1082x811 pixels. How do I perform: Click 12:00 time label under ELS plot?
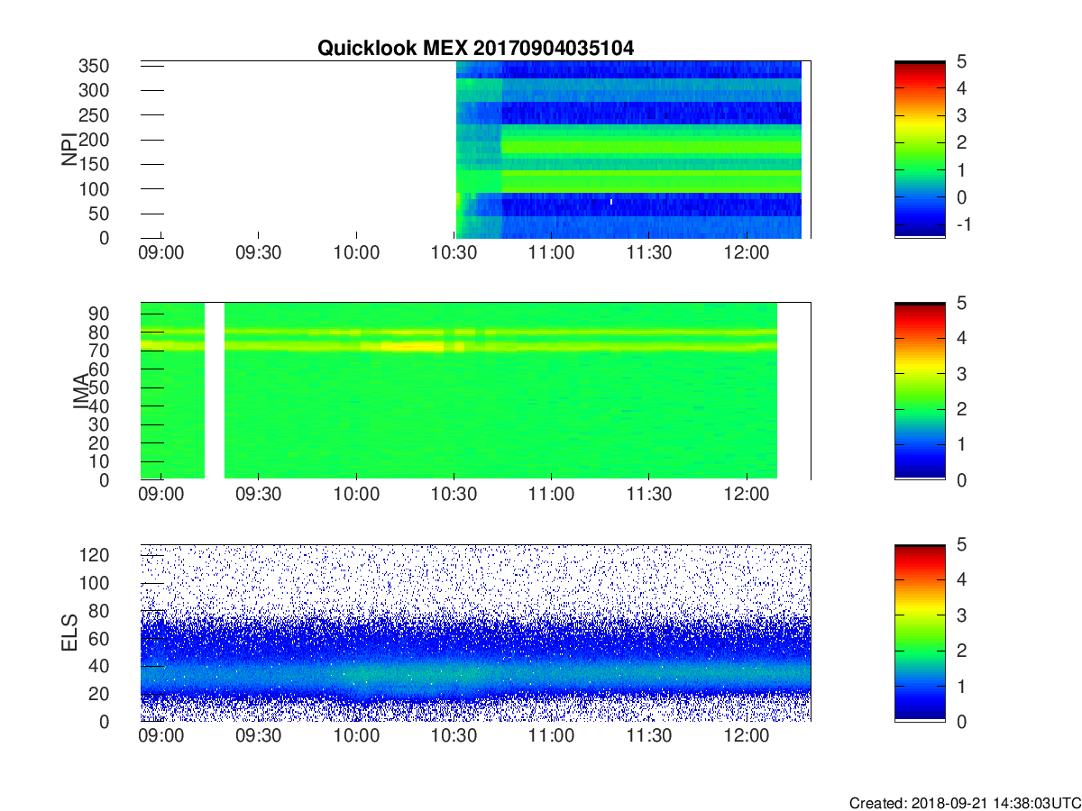click(x=747, y=736)
